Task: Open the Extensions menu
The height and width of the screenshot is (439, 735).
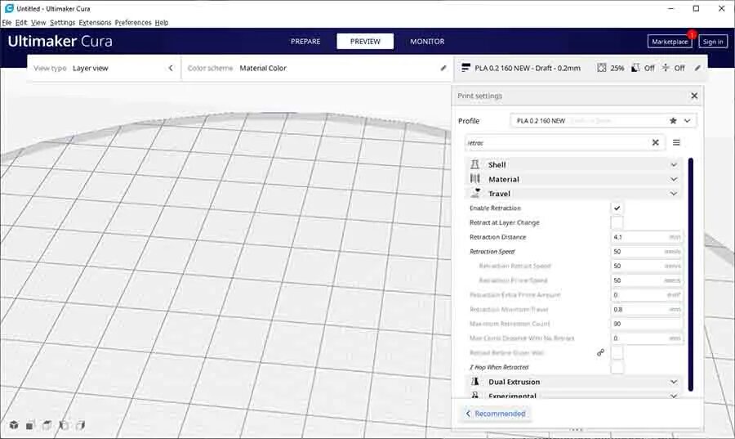Action: click(x=95, y=23)
